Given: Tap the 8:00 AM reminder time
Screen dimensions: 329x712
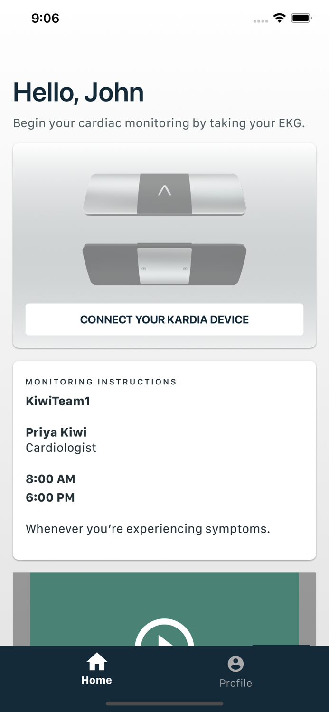Looking at the screenshot, I should click(x=50, y=478).
